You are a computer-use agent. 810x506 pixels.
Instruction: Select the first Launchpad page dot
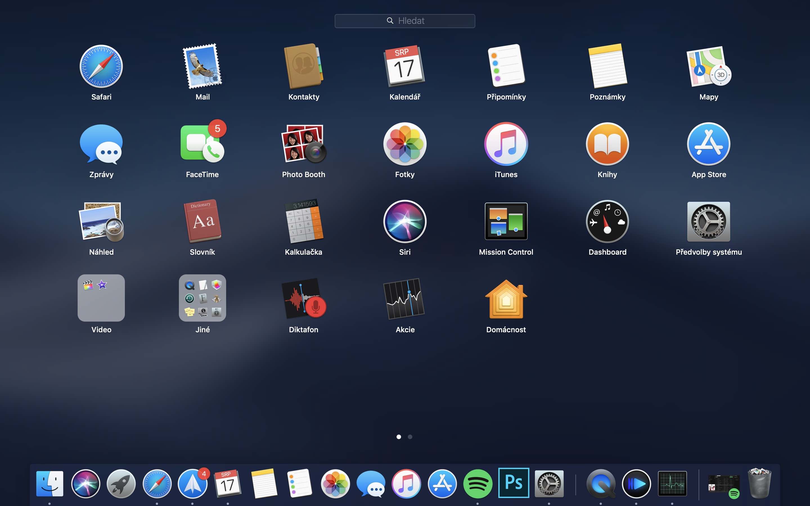399,437
